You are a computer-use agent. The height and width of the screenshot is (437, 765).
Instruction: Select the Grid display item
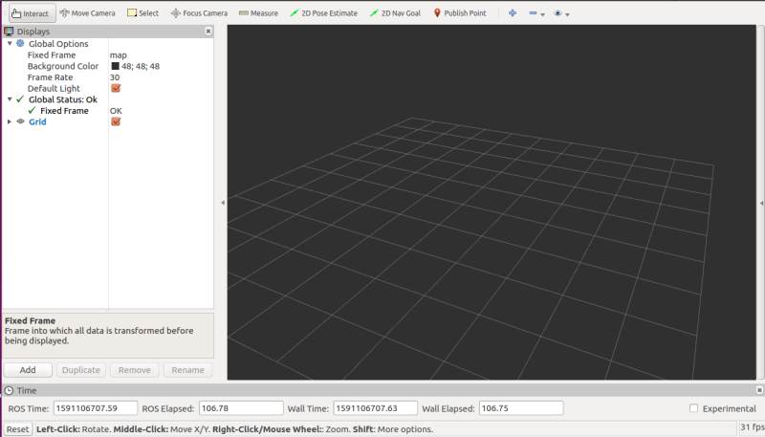coord(37,122)
